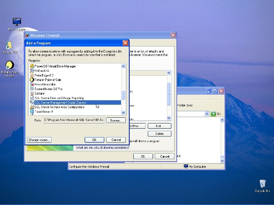Click programs list scroll down arrow

tap(123, 113)
